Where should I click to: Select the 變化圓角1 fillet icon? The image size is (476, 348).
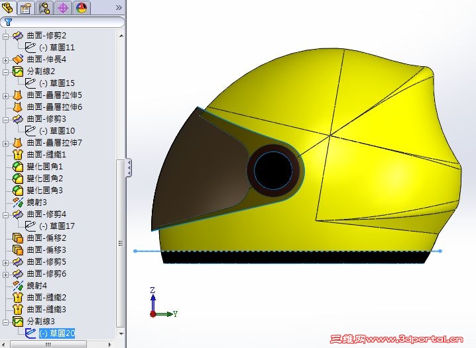point(18,167)
